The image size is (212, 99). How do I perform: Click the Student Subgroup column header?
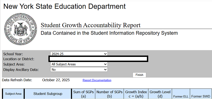pos(48,94)
